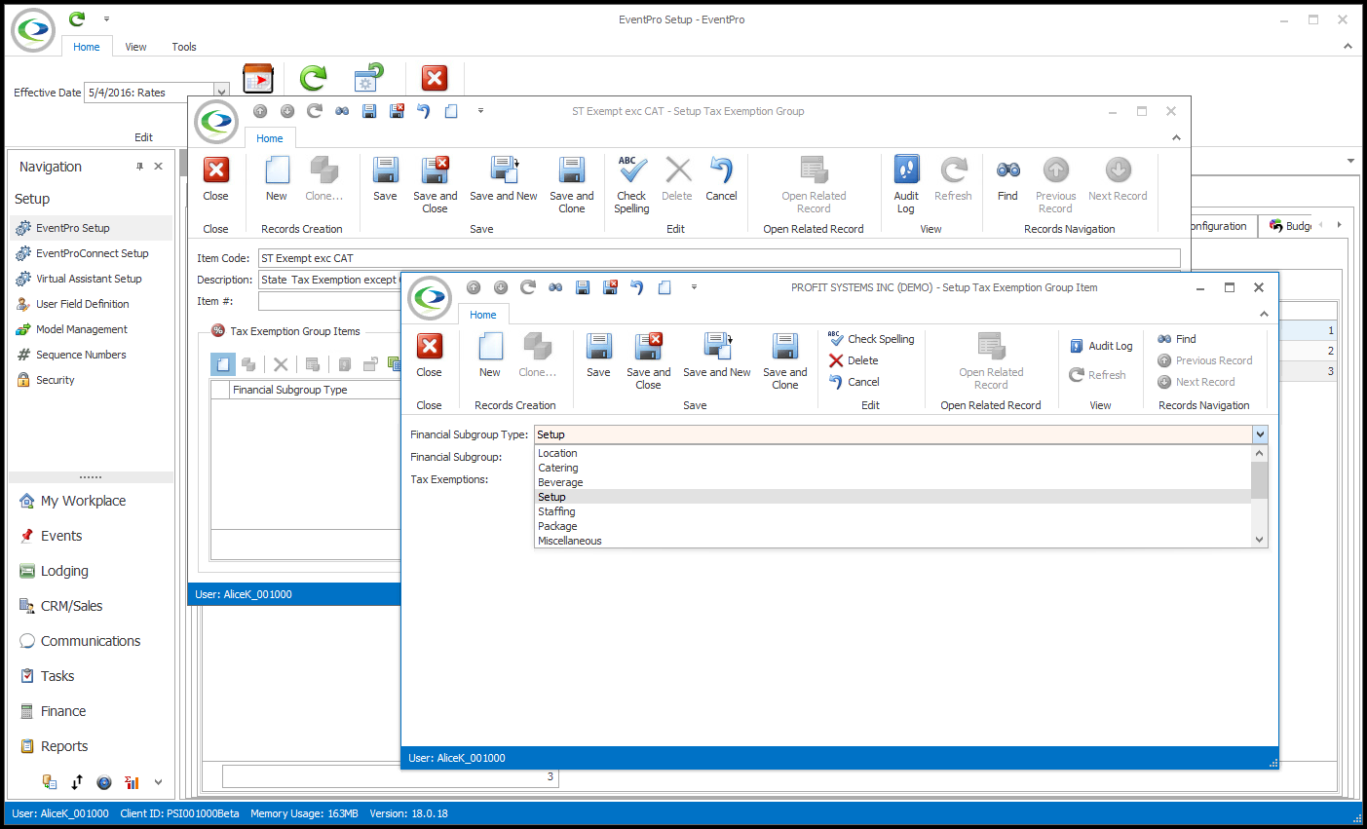
Task: Click undo icon in Group Item quick access bar
Action: 637,287
